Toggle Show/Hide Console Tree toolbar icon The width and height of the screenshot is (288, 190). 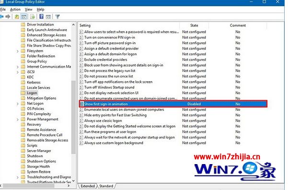click(24, 17)
